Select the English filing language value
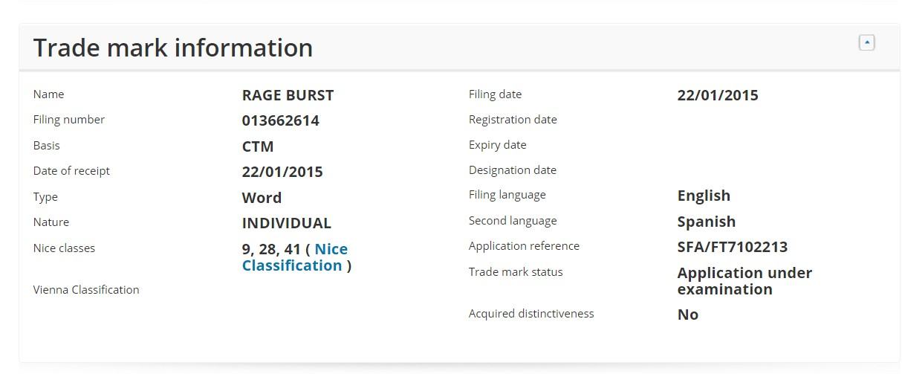 coord(704,196)
